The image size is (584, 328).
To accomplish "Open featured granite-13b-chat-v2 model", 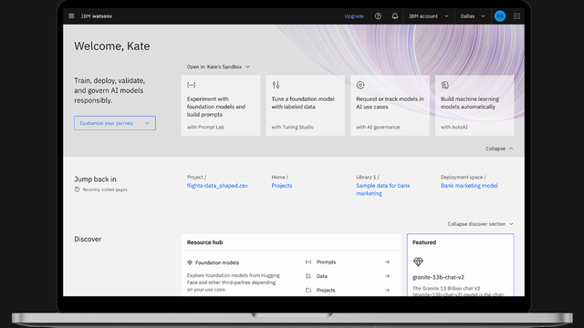I will 438,277.
